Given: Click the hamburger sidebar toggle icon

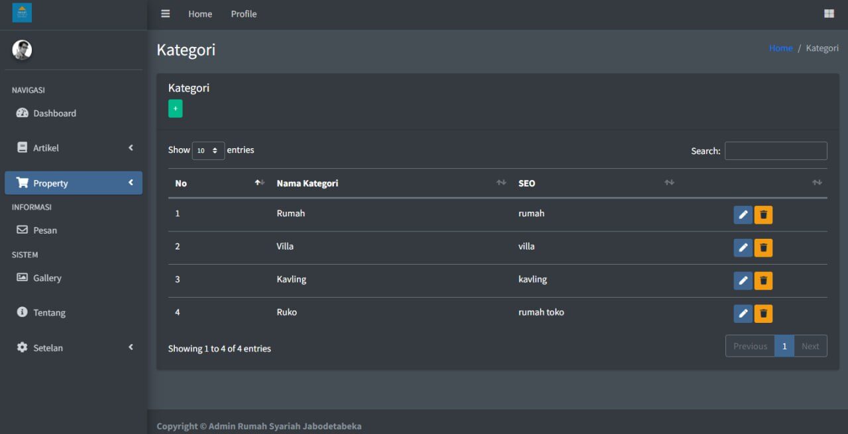Looking at the screenshot, I should [166, 14].
